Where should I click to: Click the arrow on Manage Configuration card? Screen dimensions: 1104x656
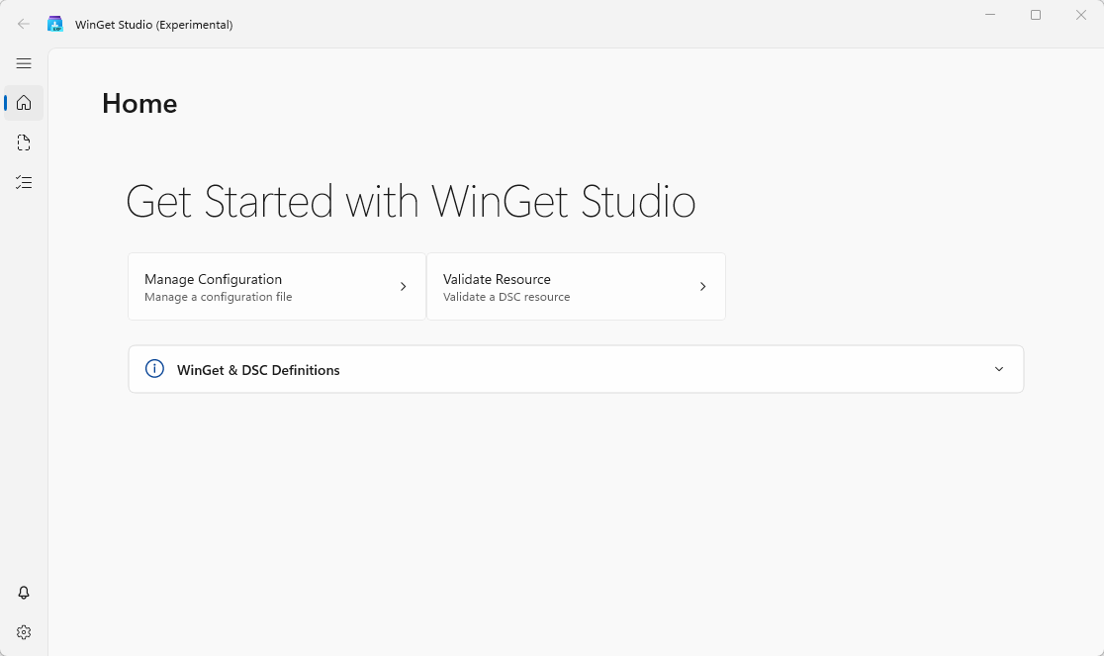403,287
